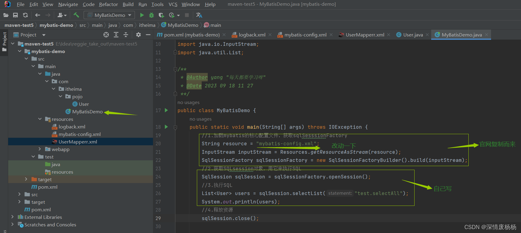This screenshot has width=521, height=233.
Task: Expand External Libraries node
Action: pos(12,217)
